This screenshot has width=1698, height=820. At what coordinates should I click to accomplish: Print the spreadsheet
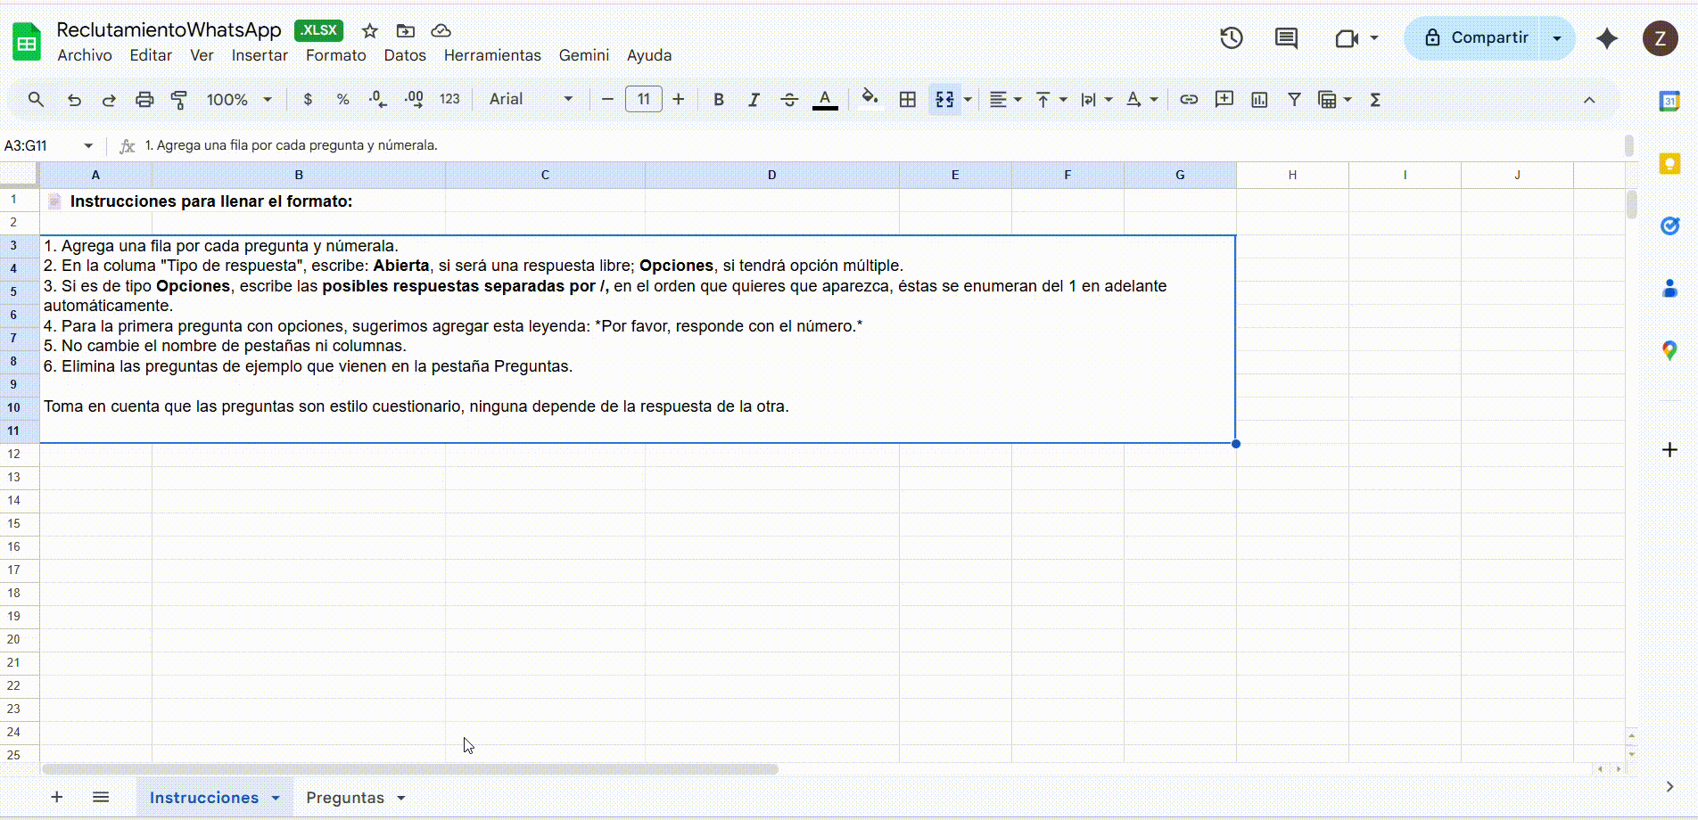point(144,100)
